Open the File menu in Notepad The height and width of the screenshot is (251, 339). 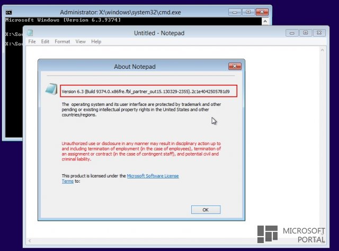point(32,41)
